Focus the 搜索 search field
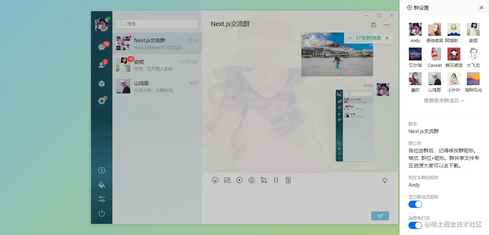Screen dimensions: 489x235 coord(157,24)
